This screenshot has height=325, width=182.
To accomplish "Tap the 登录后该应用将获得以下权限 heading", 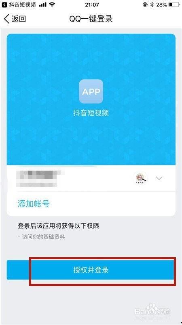I will (x=58, y=226).
